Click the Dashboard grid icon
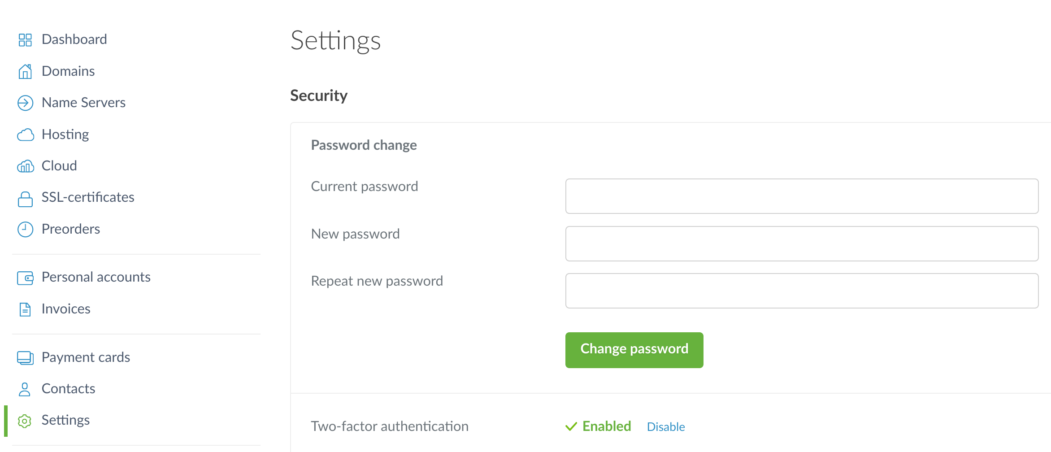 25,40
